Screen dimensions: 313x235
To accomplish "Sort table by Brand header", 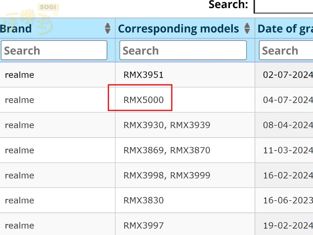I will point(16,29).
